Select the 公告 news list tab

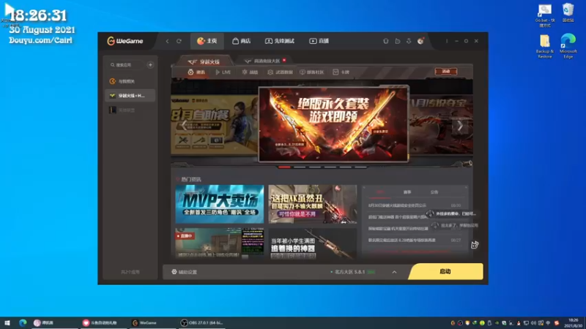click(x=434, y=192)
